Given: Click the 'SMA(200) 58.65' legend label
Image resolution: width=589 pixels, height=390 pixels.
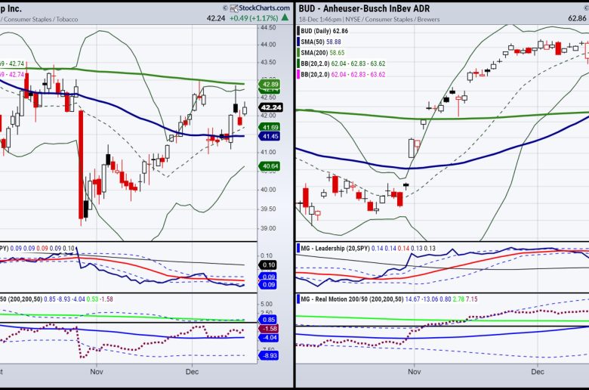Looking at the screenshot, I should coord(322,53).
